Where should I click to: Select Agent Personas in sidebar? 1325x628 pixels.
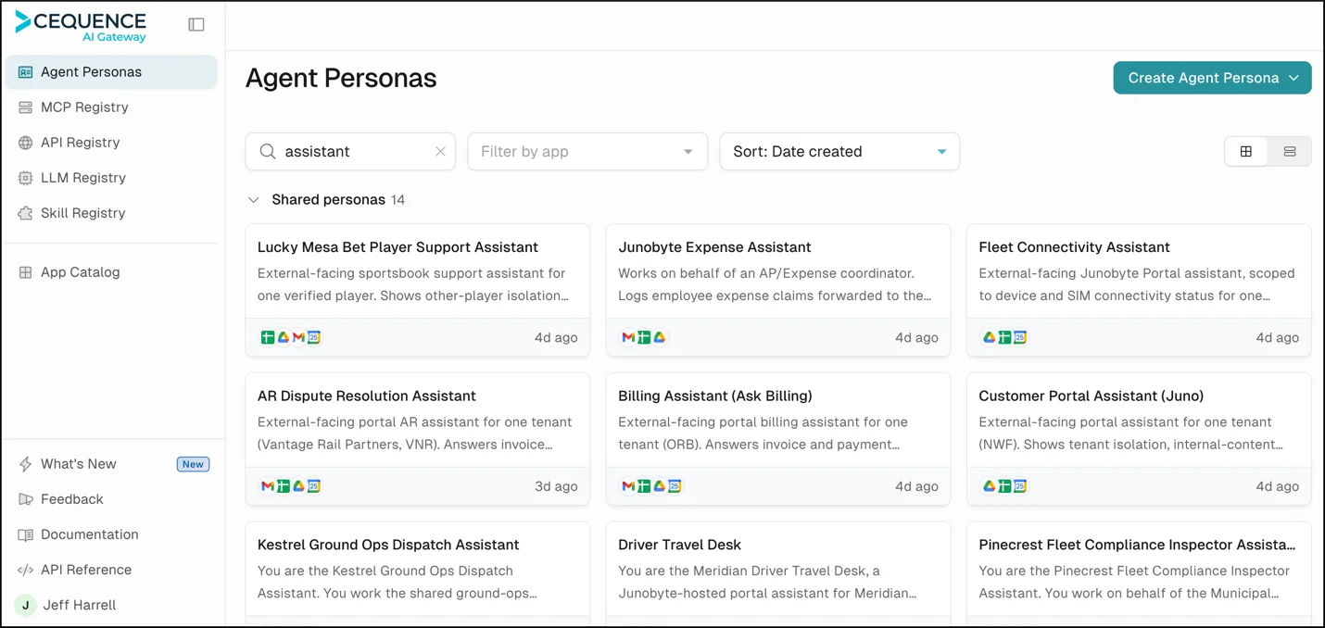[x=111, y=72]
